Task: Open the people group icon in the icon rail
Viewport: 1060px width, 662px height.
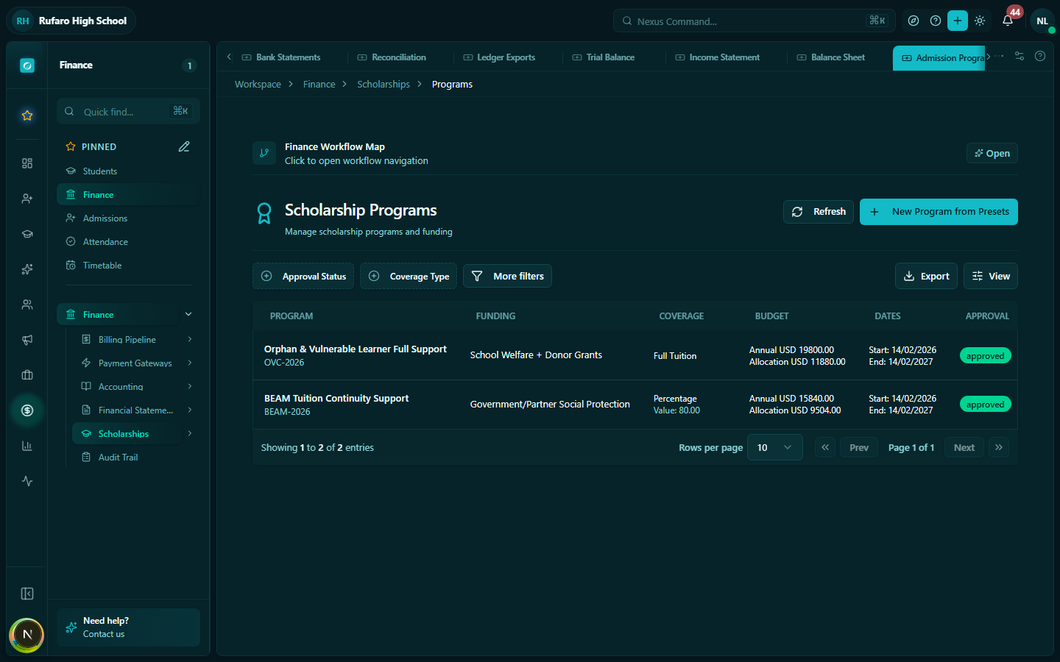Action: click(x=27, y=305)
